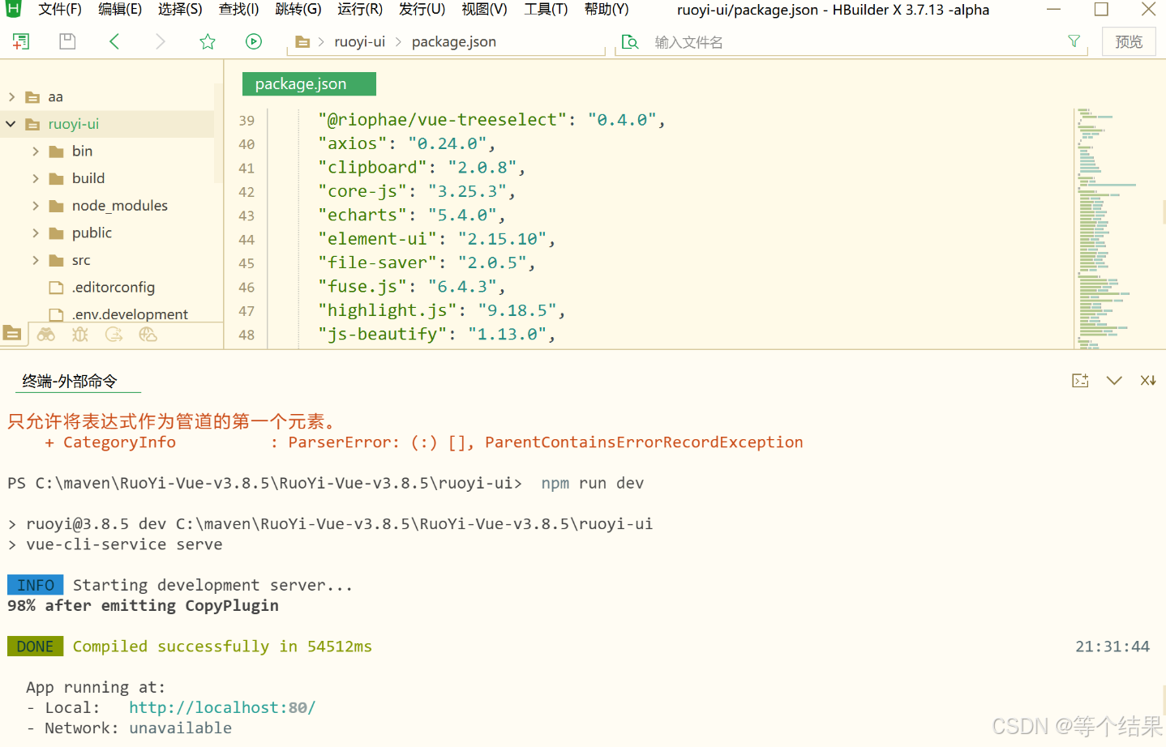Open the http://localhost:80/ link
Image resolution: width=1166 pixels, height=747 pixels.
tap(222, 708)
